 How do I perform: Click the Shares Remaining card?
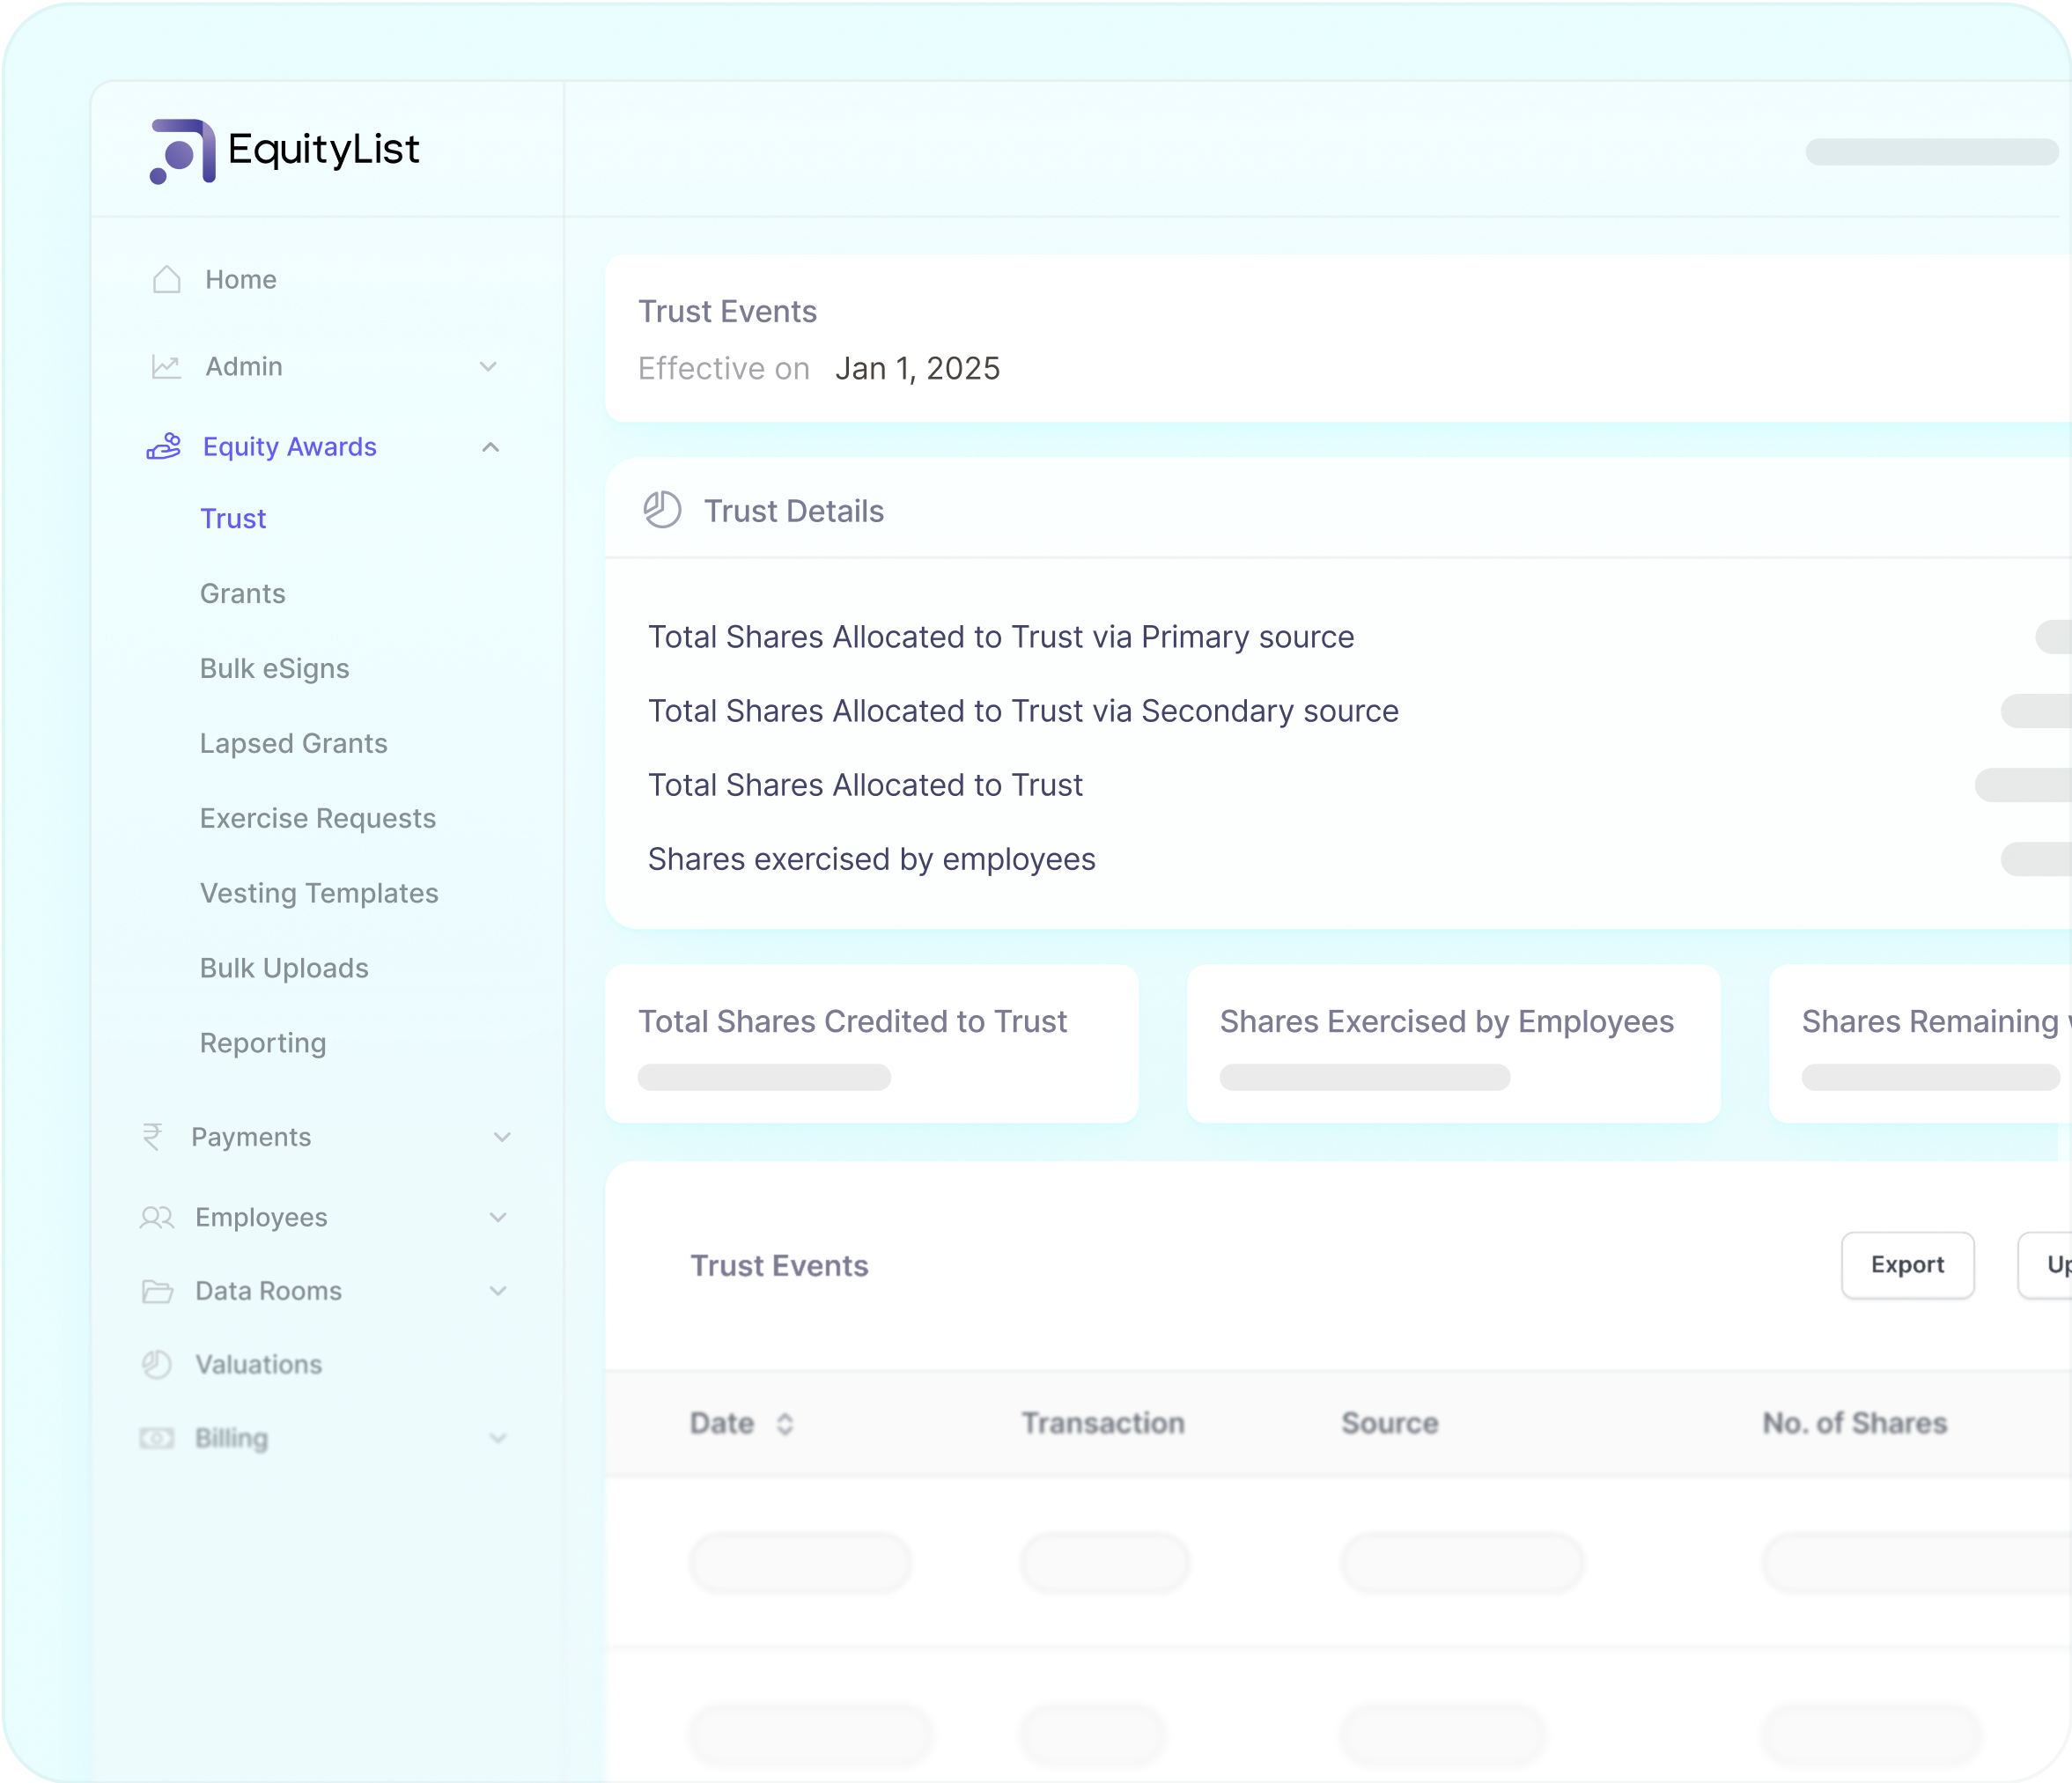(x=1920, y=1043)
